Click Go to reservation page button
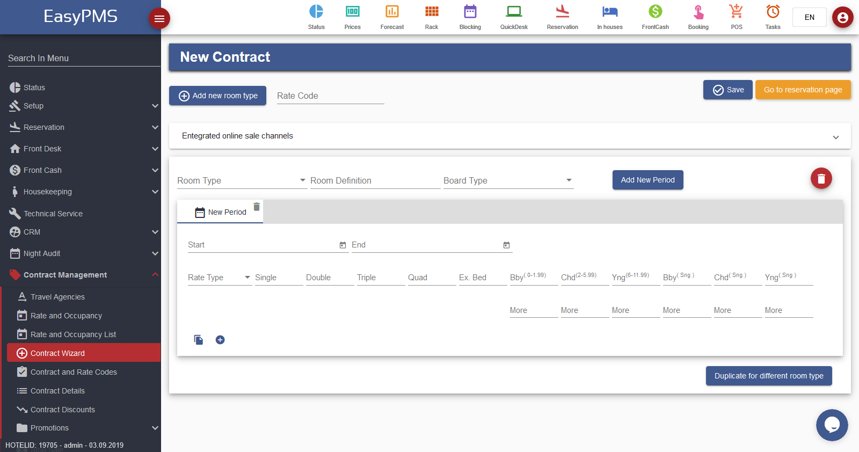859x452 pixels. [803, 90]
